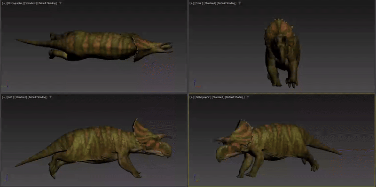Open [Standard] menu in the Left viewport
The image size is (376, 187).
point(20,97)
